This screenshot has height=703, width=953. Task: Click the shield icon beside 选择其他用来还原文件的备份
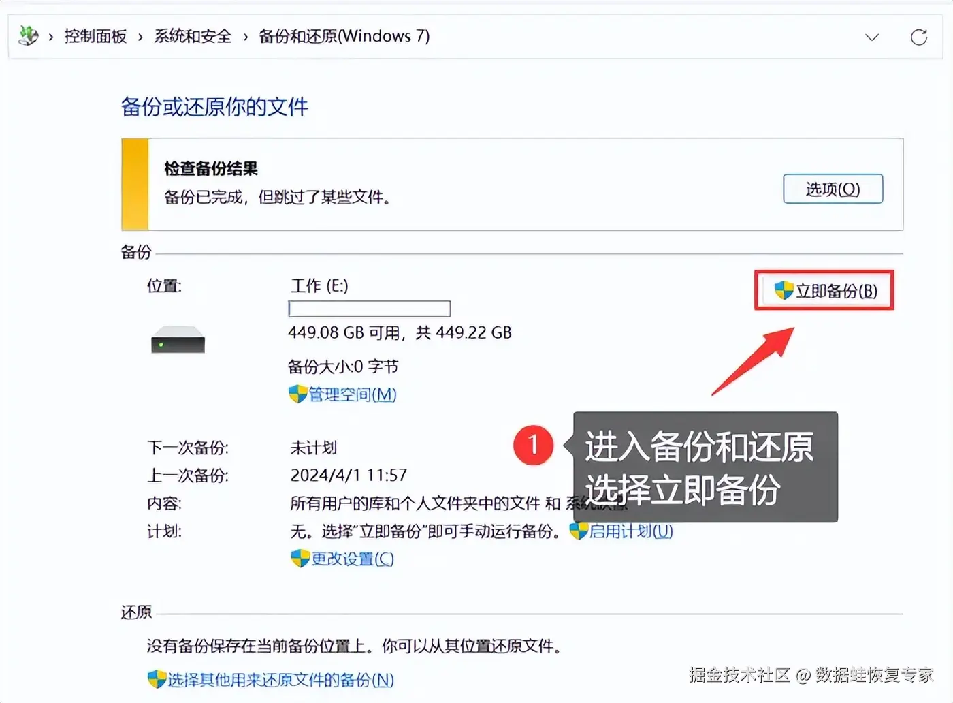[x=157, y=679]
